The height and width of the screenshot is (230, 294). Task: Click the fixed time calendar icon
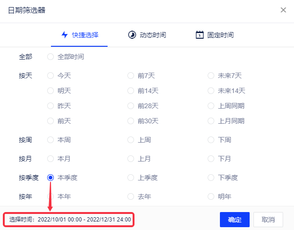pyautogui.click(x=200, y=35)
